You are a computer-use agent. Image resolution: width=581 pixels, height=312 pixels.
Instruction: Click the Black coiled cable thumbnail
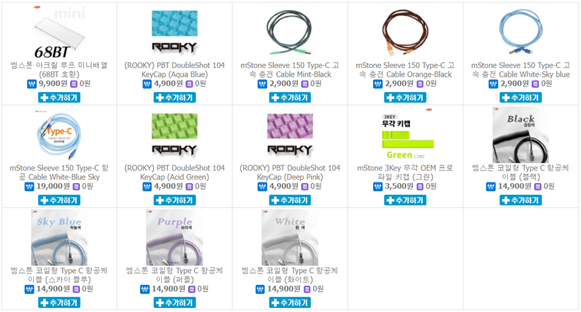point(521,135)
